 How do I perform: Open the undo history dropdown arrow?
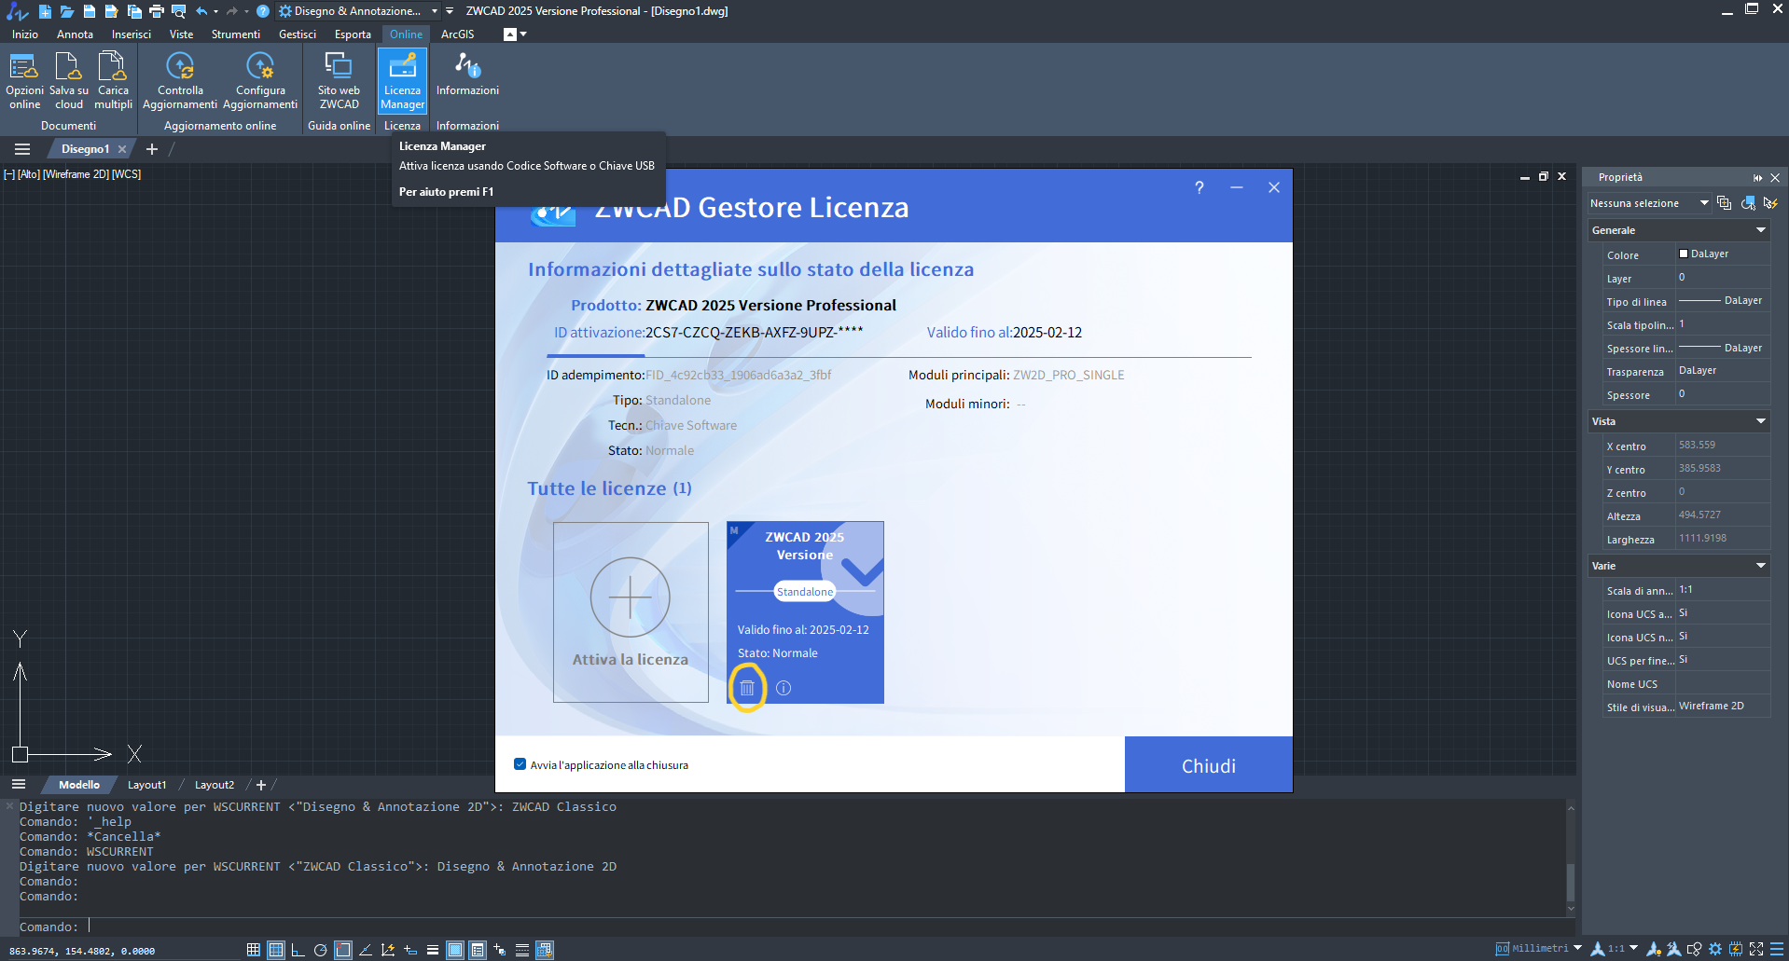[x=215, y=11]
